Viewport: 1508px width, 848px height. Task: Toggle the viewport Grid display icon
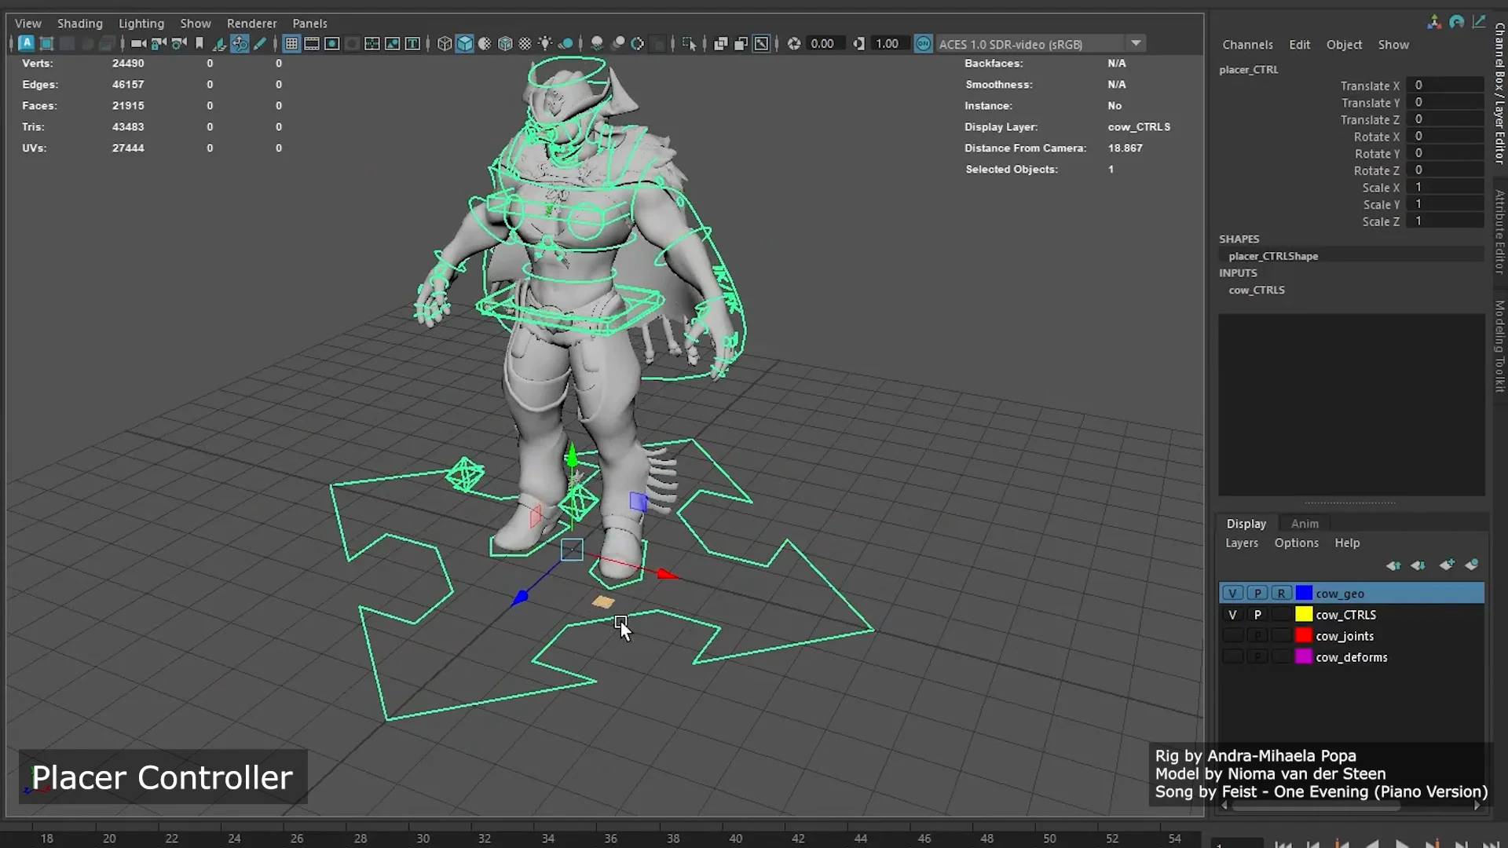point(291,44)
